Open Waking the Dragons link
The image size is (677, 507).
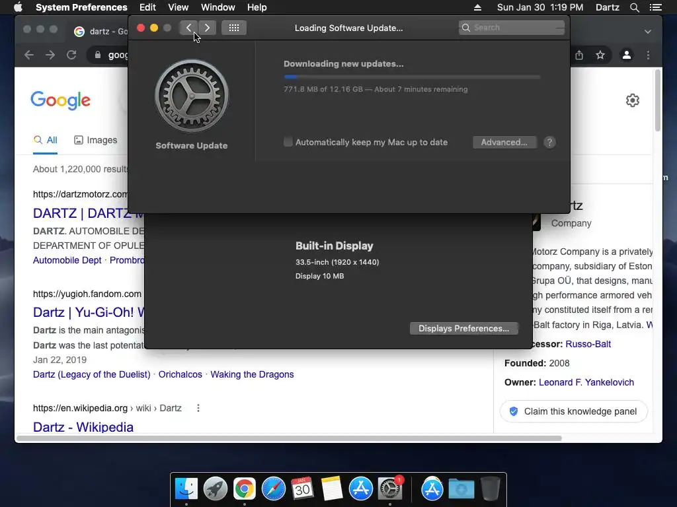coord(252,374)
